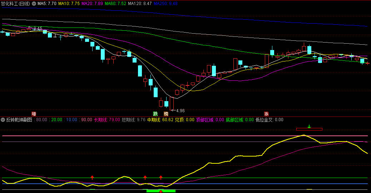Click the 见顶: 0.00 readout
Image resolution: width=371 pixels, height=193 pixels.
coord(184,120)
